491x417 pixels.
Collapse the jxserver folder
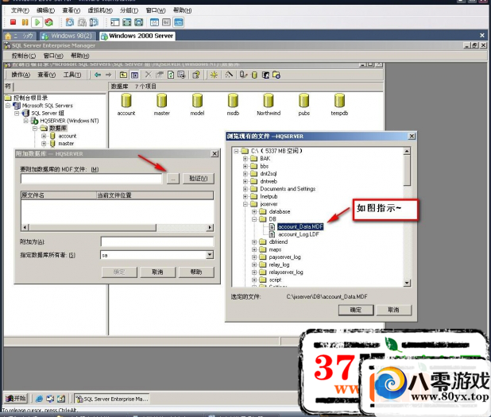(x=246, y=204)
